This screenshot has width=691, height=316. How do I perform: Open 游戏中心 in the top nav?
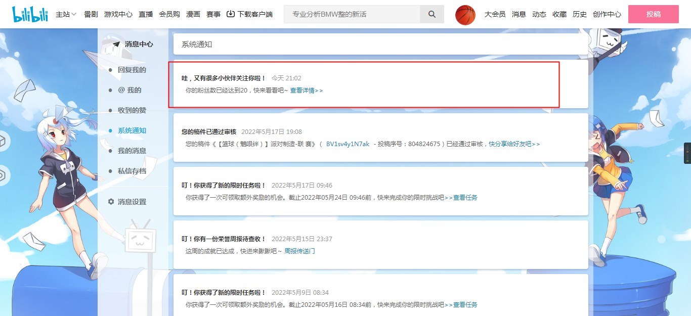118,14
